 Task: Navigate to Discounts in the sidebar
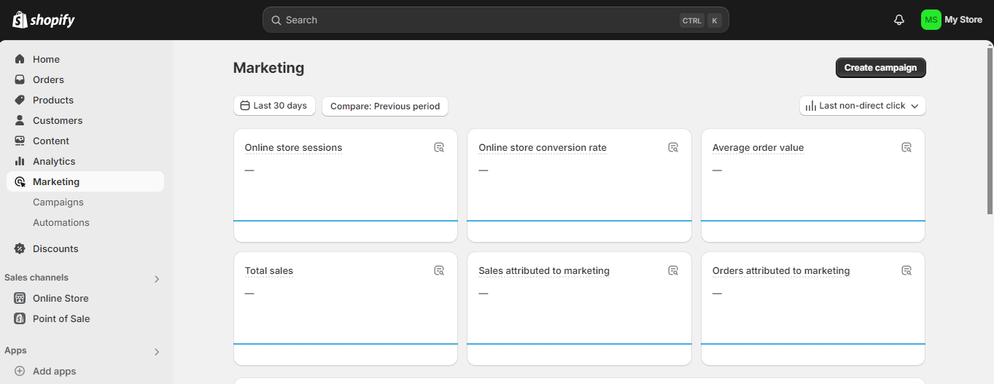[55, 248]
